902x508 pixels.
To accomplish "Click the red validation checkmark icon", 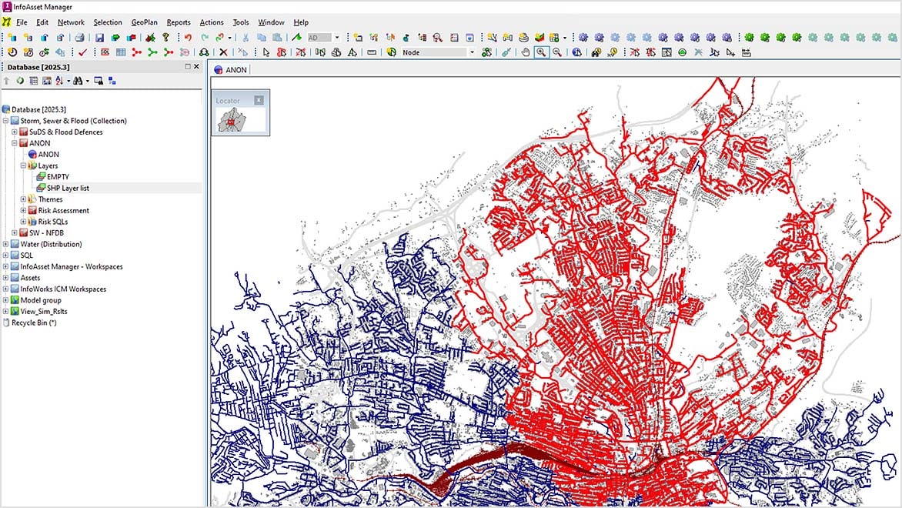I will pyautogui.click(x=82, y=52).
